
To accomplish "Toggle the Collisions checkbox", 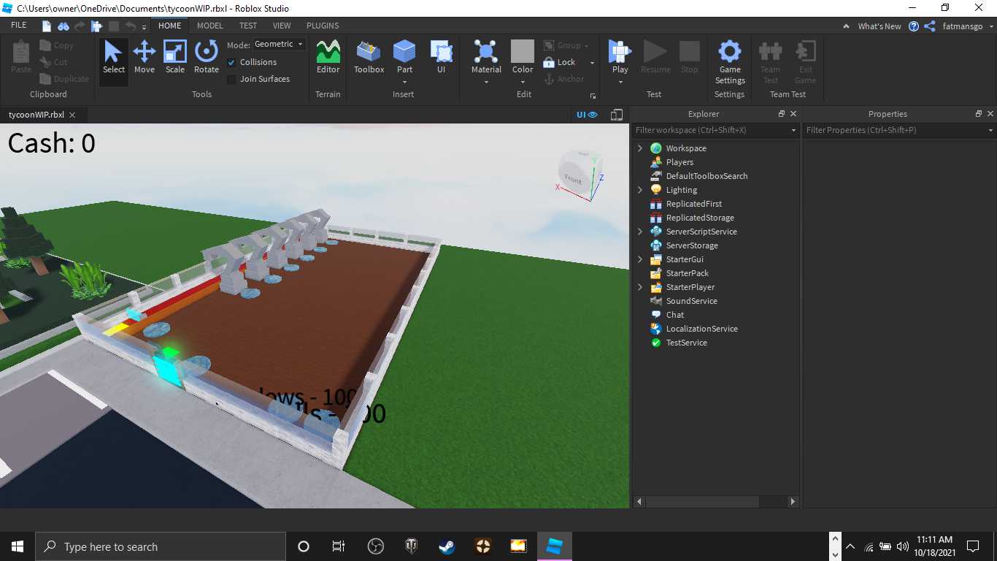I will click(x=231, y=63).
